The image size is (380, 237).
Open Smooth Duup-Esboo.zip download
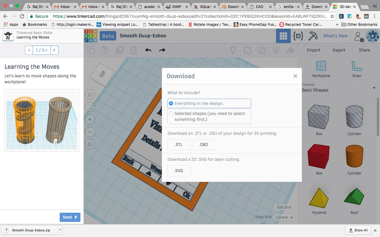tap(30, 230)
